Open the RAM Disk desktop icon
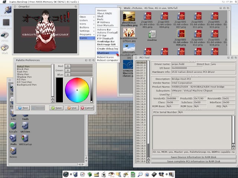 click(6, 23)
